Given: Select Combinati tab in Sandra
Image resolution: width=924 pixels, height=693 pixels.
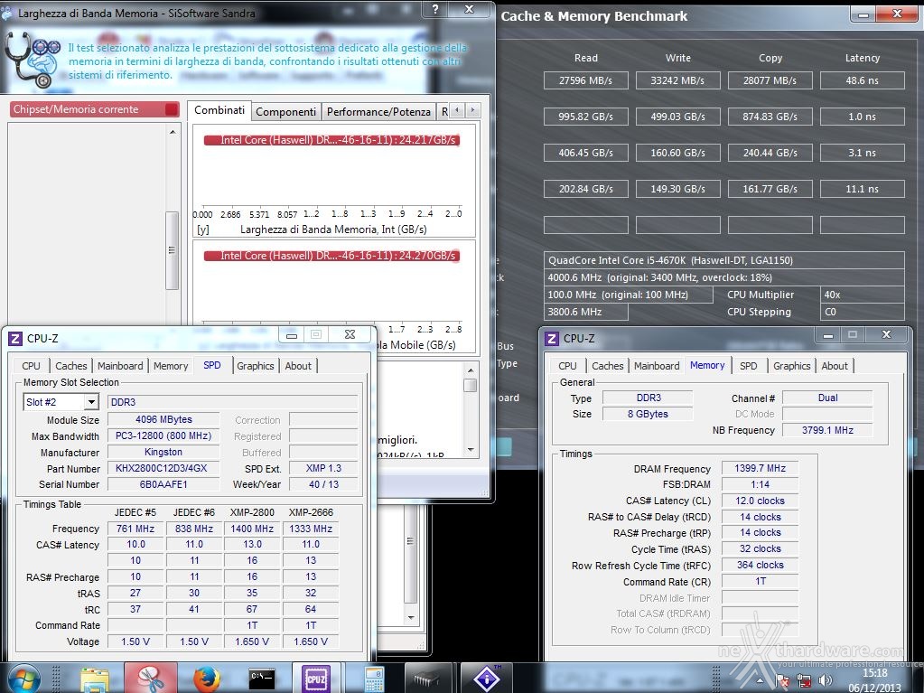Looking at the screenshot, I should (x=219, y=110).
